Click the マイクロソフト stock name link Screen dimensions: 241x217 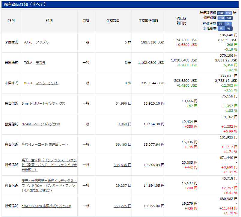pyautogui.click(x=47, y=83)
